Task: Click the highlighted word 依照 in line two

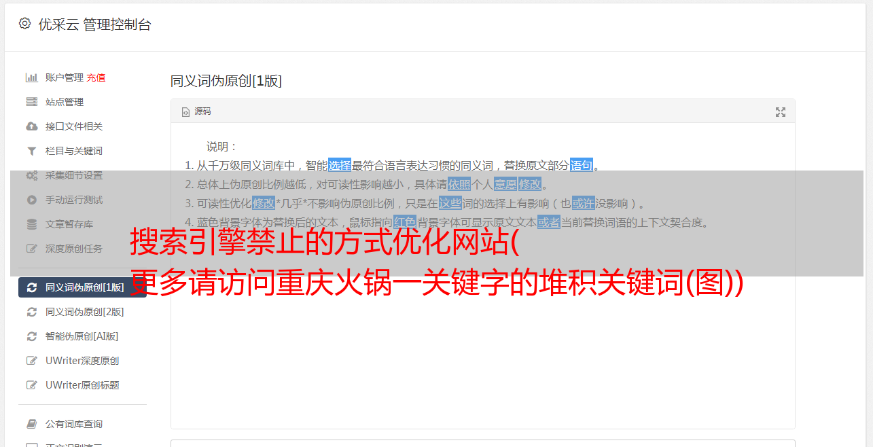Action: pyautogui.click(x=459, y=184)
